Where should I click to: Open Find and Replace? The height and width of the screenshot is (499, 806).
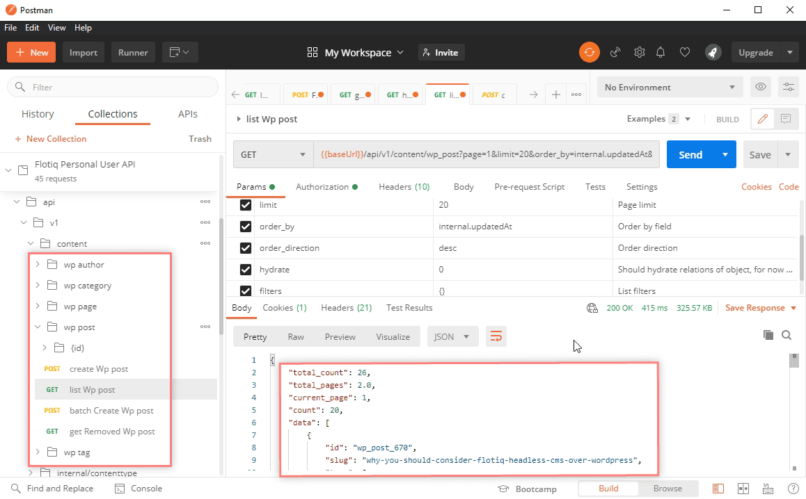click(x=52, y=488)
